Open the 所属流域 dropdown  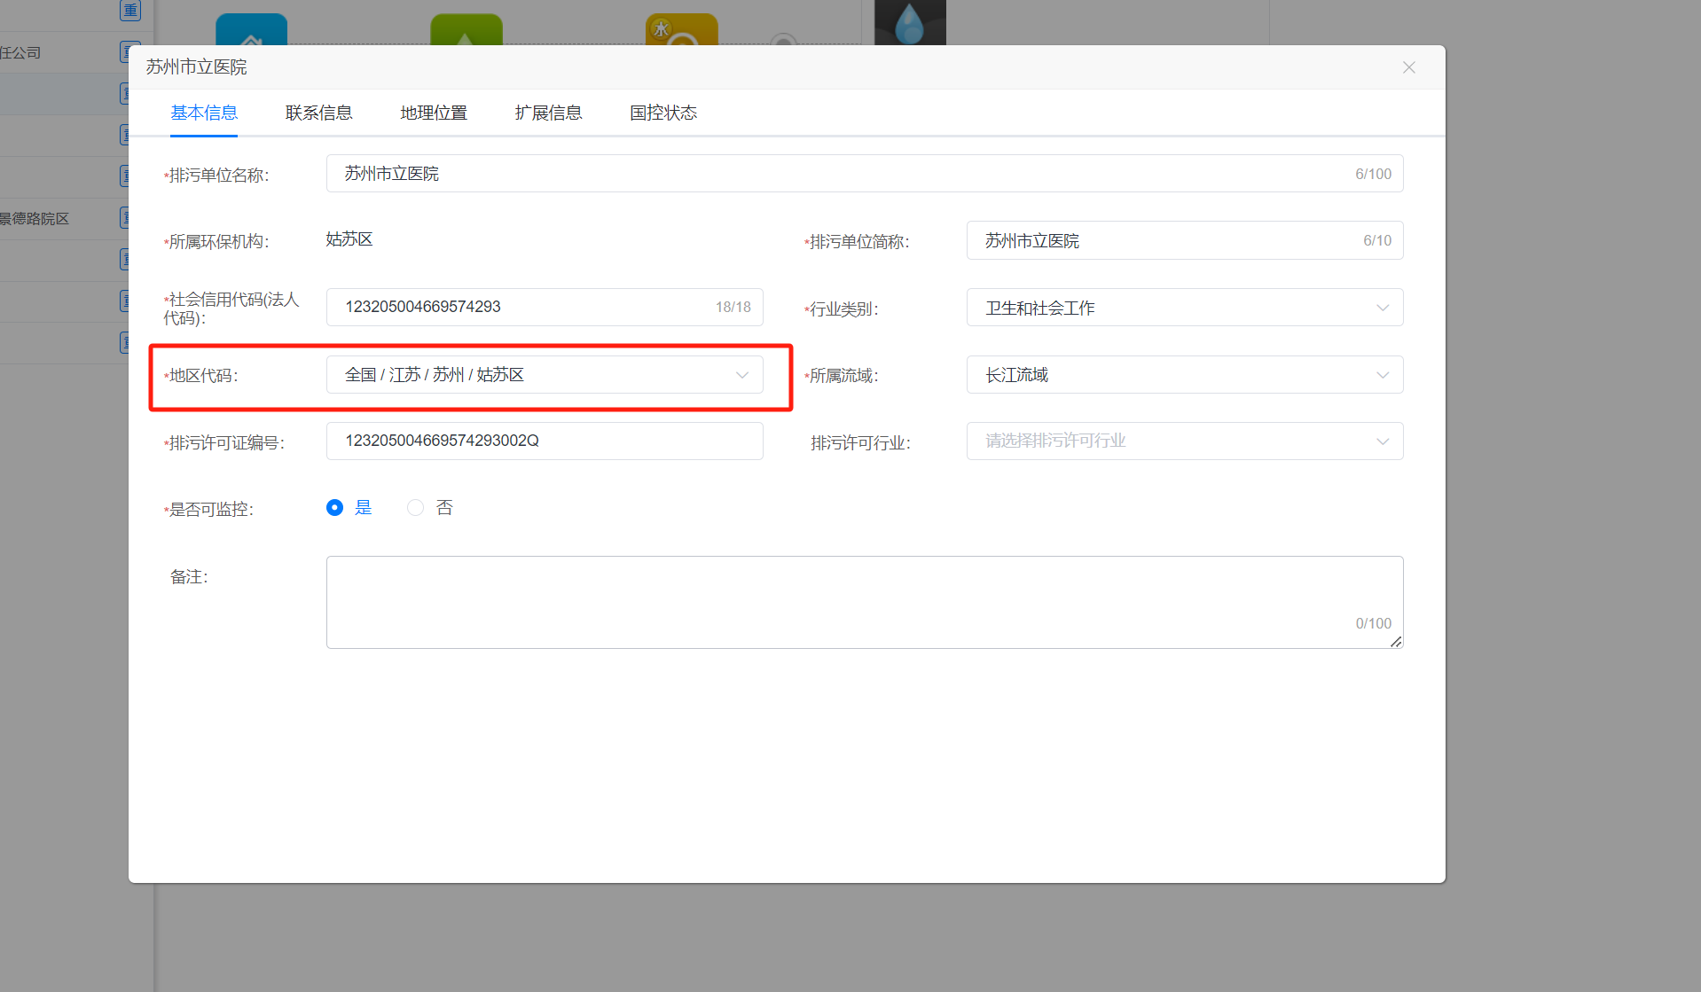point(1185,375)
